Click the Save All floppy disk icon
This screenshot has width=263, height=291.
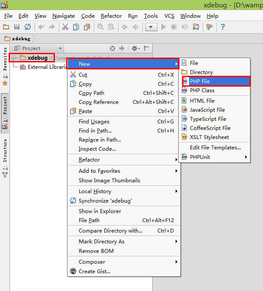[17, 27]
